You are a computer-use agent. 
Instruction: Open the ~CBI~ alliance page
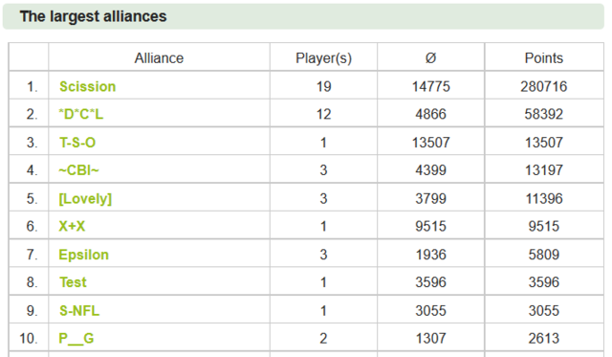point(78,170)
